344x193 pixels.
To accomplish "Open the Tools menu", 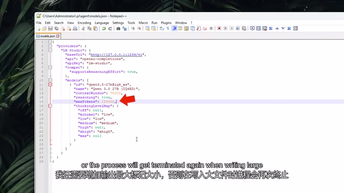I will point(131,23).
